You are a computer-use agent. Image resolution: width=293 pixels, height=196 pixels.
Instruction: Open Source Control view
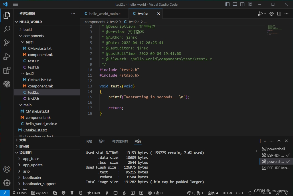click(7, 43)
